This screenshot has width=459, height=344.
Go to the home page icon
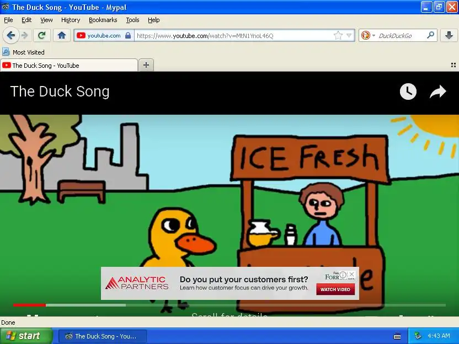61,36
